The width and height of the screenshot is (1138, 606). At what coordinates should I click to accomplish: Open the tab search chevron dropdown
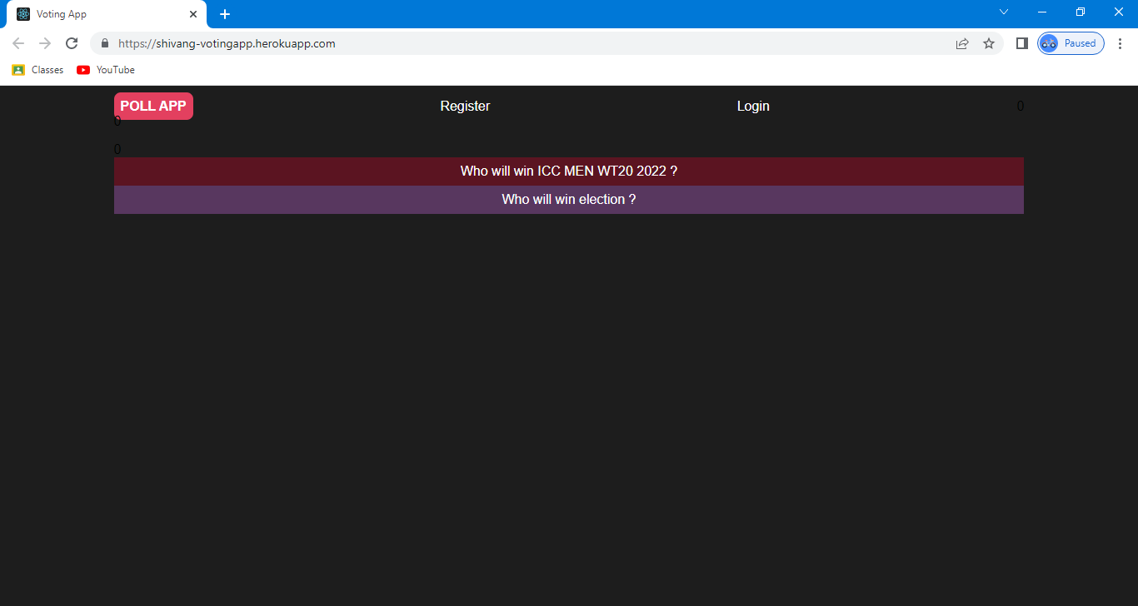tap(1003, 12)
